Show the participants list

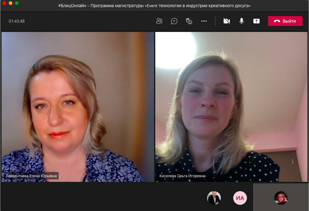(x=159, y=21)
